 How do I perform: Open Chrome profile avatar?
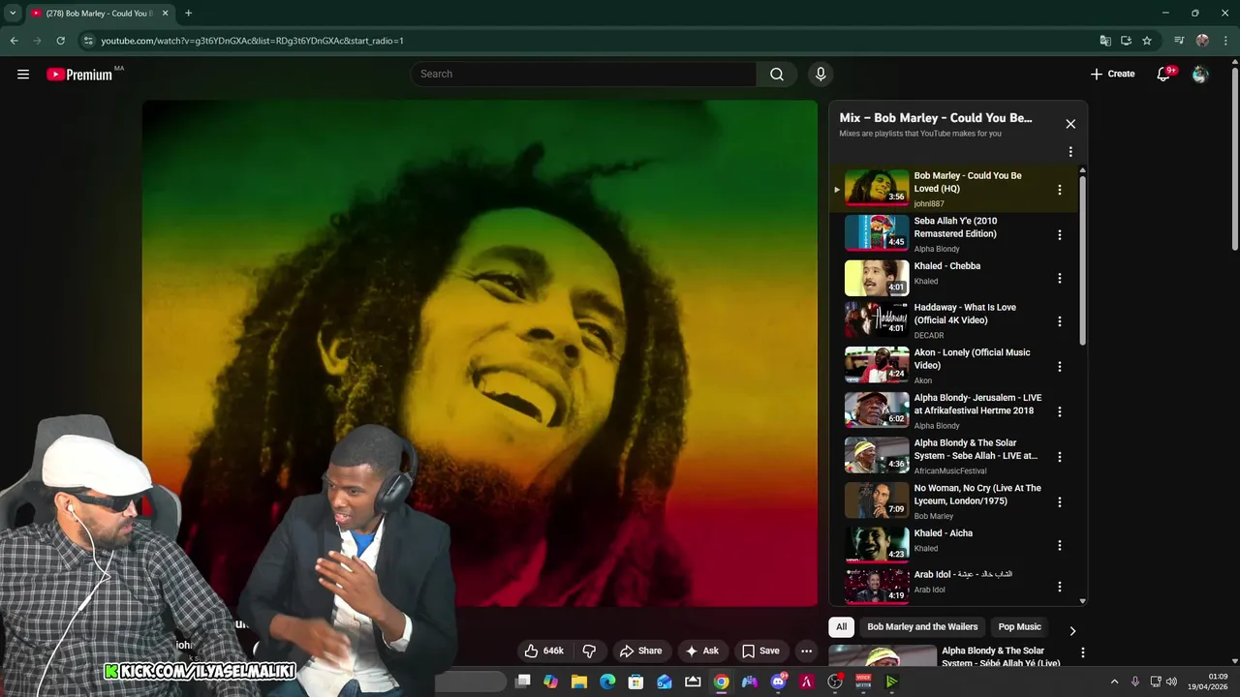1202,41
